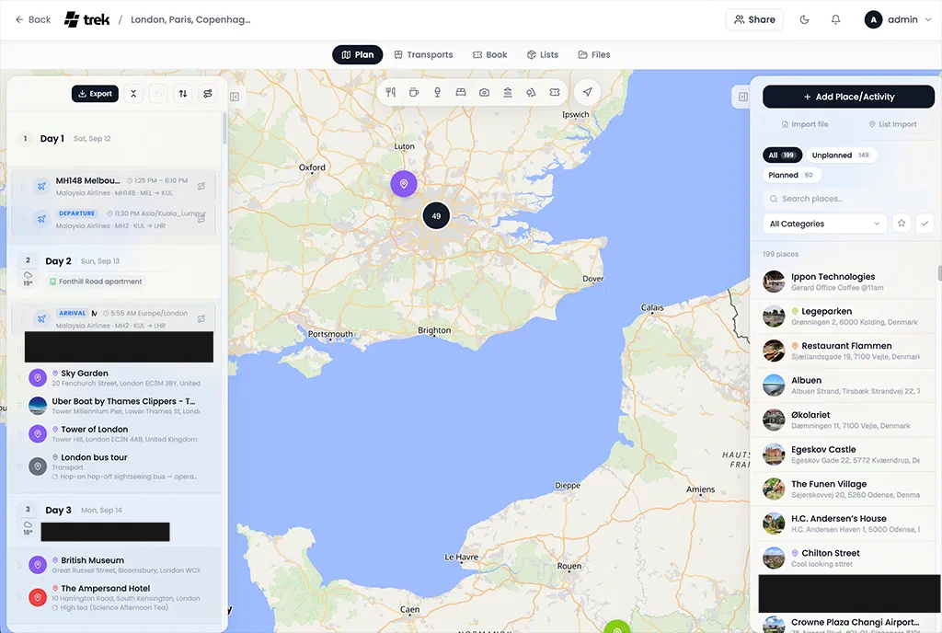The width and height of the screenshot is (942, 633).
Task: Click the List Import link
Action: point(892,124)
